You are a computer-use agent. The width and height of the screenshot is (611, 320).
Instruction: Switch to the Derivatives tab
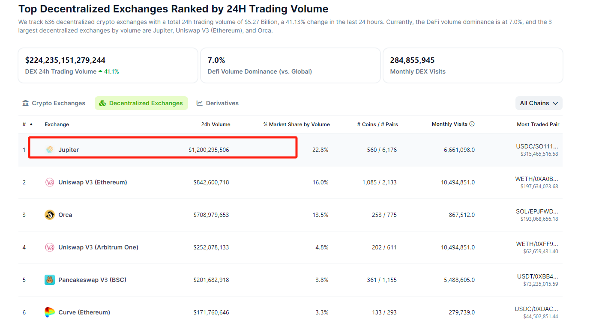[218, 103]
